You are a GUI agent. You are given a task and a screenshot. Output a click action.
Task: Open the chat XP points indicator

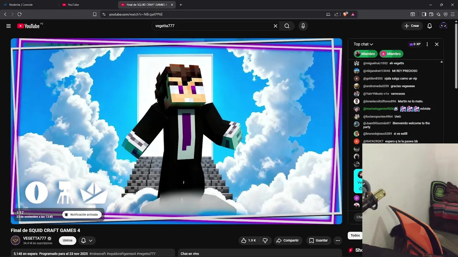click(415, 44)
